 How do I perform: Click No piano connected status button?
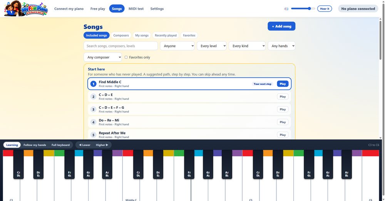pyautogui.click(x=358, y=8)
